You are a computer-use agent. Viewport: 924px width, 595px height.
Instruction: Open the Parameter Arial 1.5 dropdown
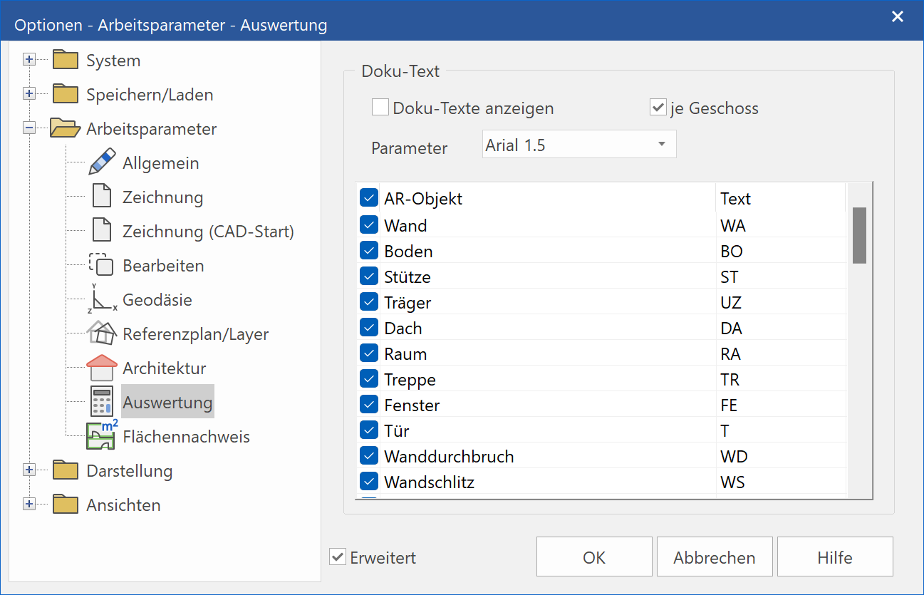(579, 145)
